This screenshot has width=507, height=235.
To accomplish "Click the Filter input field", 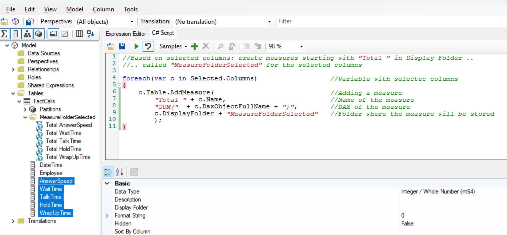I will [x=392, y=21].
